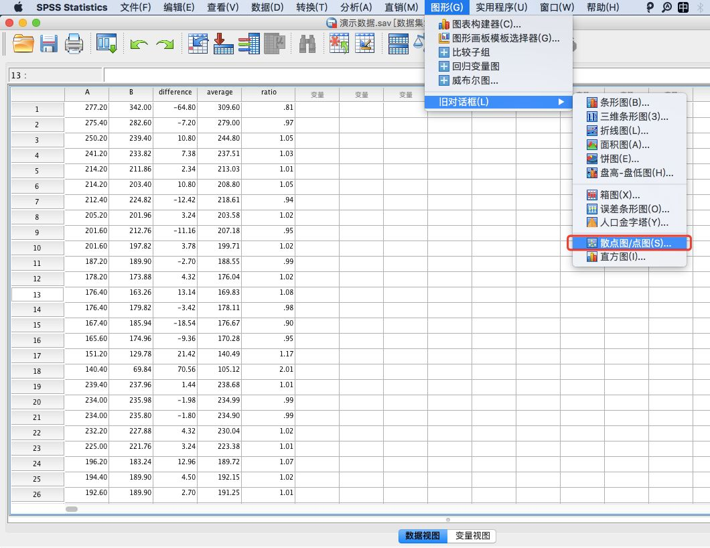The height and width of the screenshot is (548, 710).
Task: Switch to the 变量视图 tab
Action: coord(474,536)
